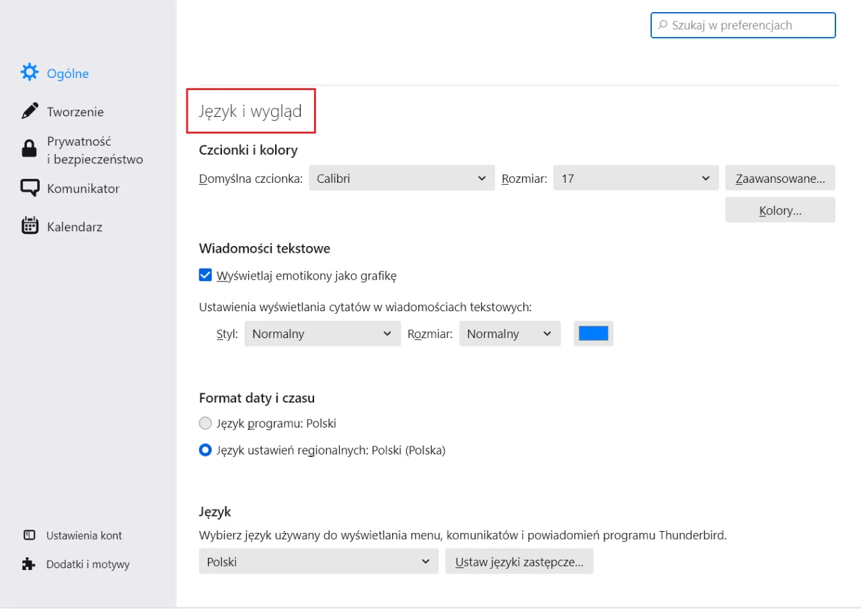Viewport: 861px width, 609px height.
Task: Select the Język programu: Polski radio button
Action: pos(205,423)
